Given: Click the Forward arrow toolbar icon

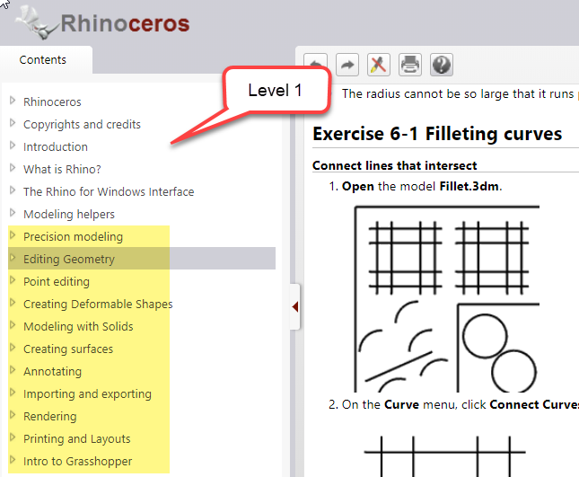Looking at the screenshot, I should 347,65.
